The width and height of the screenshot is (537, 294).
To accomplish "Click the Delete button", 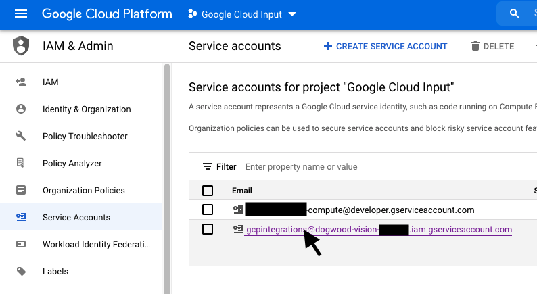I will (x=492, y=46).
